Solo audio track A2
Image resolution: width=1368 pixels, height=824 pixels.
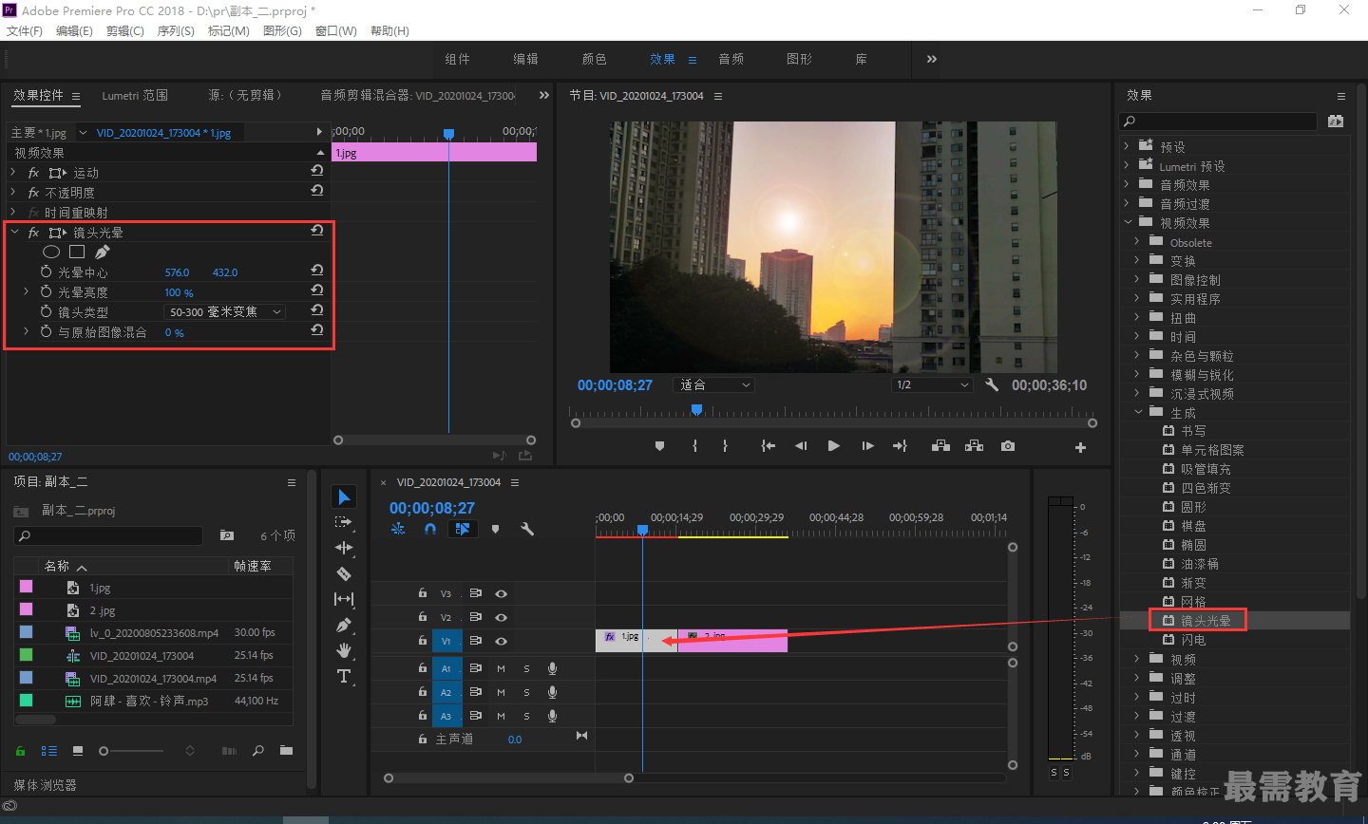tap(526, 692)
